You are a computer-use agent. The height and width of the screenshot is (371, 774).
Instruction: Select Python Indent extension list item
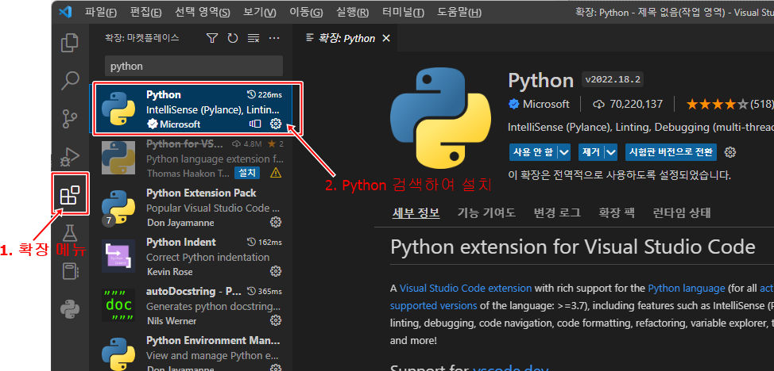coord(191,257)
